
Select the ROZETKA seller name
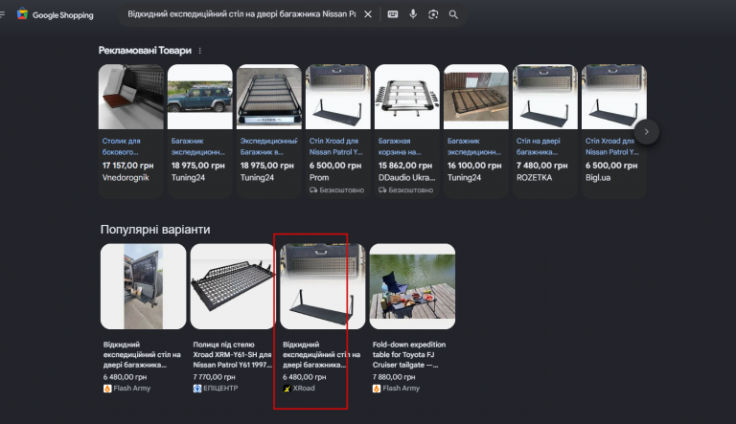pos(534,178)
